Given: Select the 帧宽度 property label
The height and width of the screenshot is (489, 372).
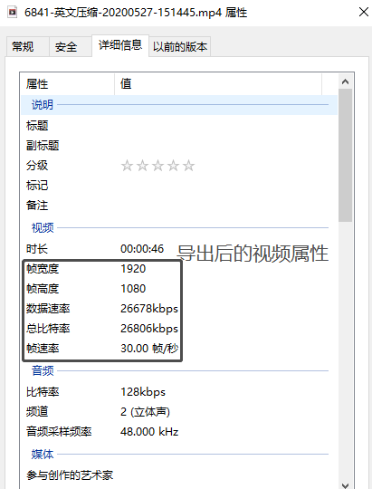Looking at the screenshot, I should [x=43, y=269].
